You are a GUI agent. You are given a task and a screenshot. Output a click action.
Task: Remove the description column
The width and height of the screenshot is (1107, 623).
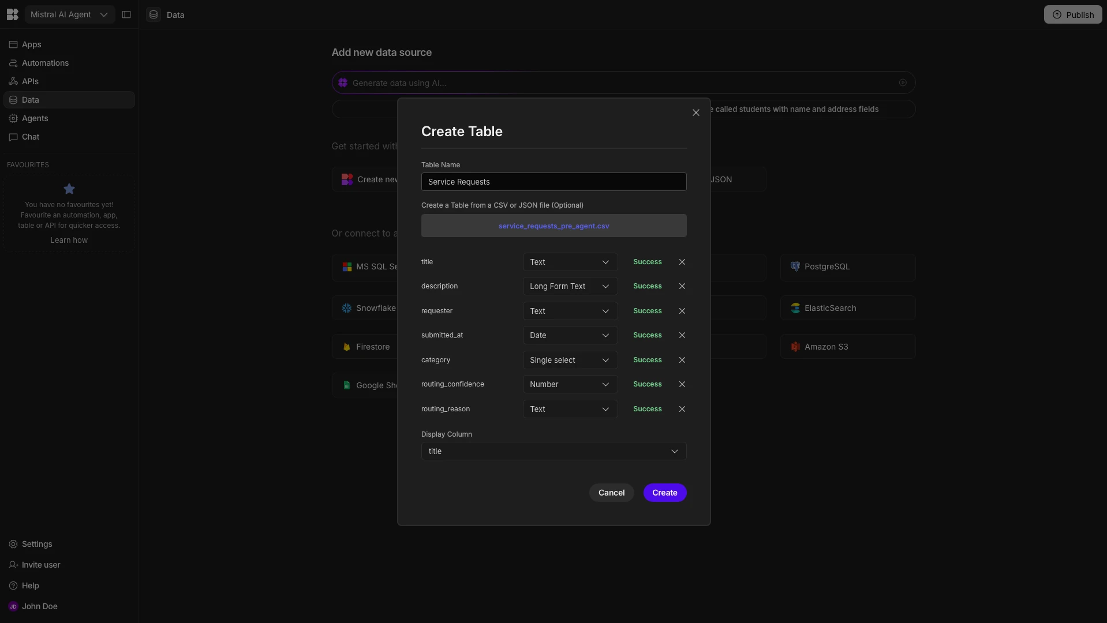tap(682, 286)
